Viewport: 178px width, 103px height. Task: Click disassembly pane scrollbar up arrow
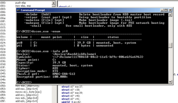coord(53,3)
